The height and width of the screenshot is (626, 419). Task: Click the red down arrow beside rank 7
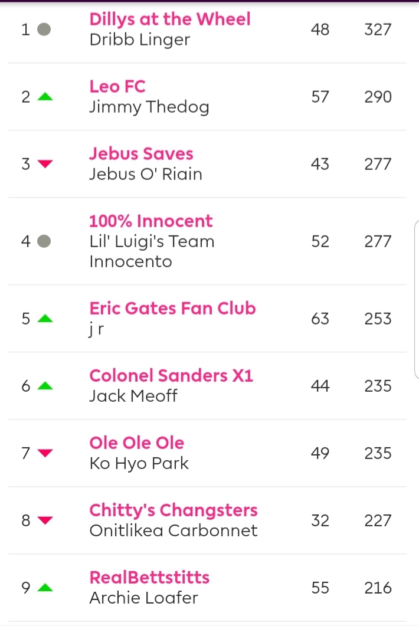tap(45, 453)
